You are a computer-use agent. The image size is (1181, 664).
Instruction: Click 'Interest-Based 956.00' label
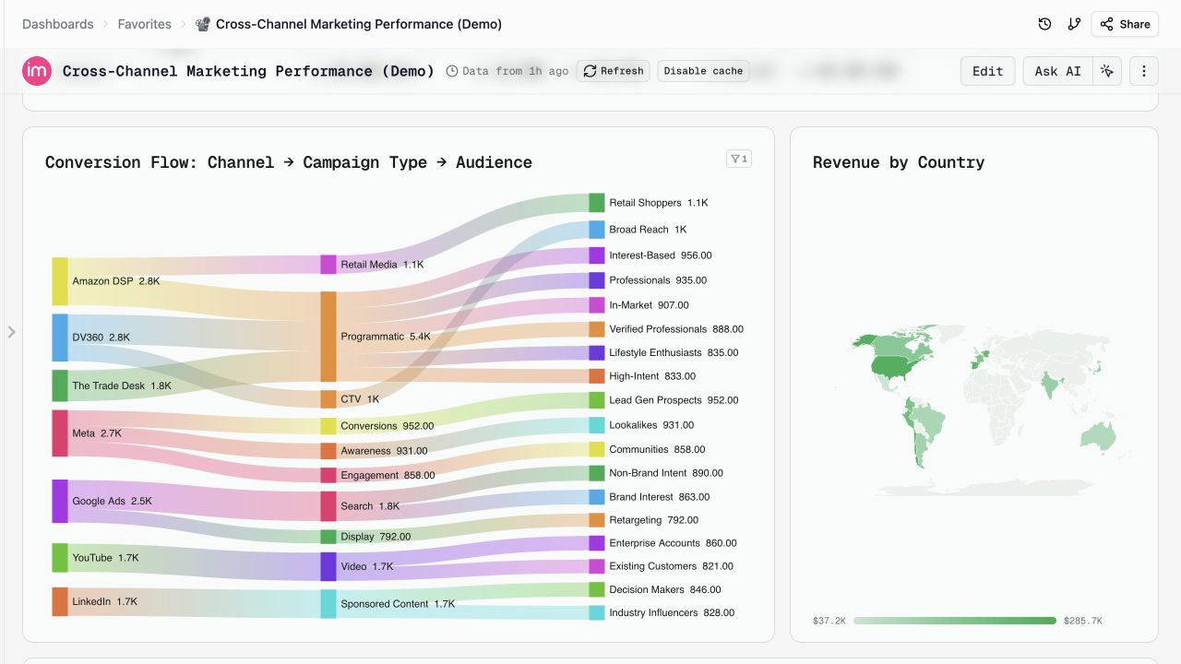click(660, 255)
